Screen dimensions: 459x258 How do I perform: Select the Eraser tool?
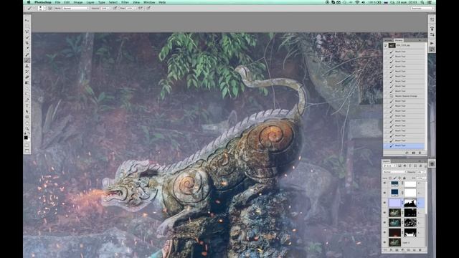(27, 77)
